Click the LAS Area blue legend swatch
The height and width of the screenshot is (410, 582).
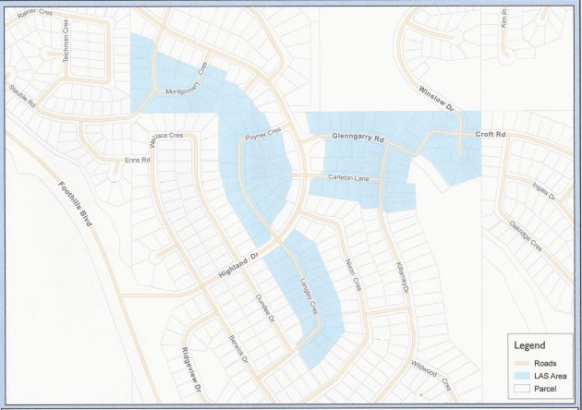[524, 376]
